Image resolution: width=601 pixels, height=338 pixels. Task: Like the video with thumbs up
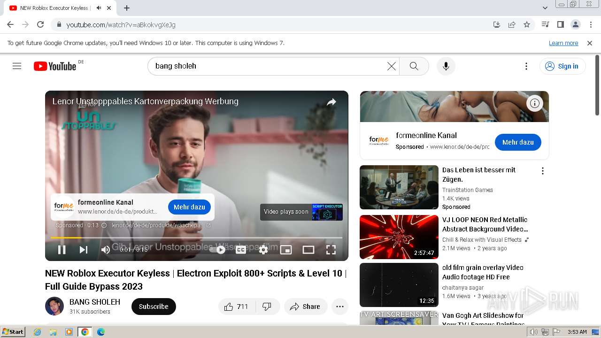click(x=236, y=307)
